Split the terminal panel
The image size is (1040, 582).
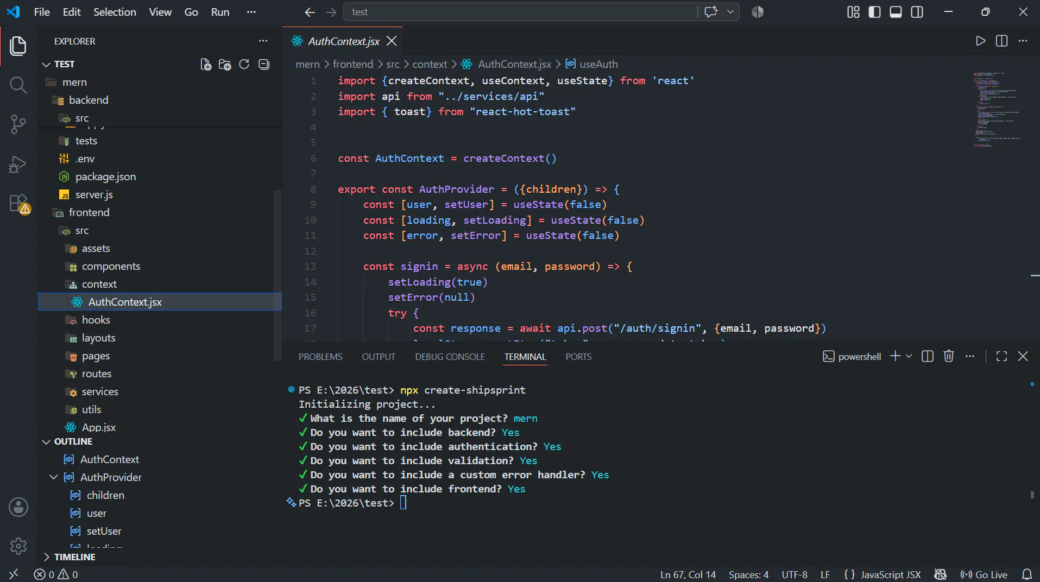click(928, 356)
